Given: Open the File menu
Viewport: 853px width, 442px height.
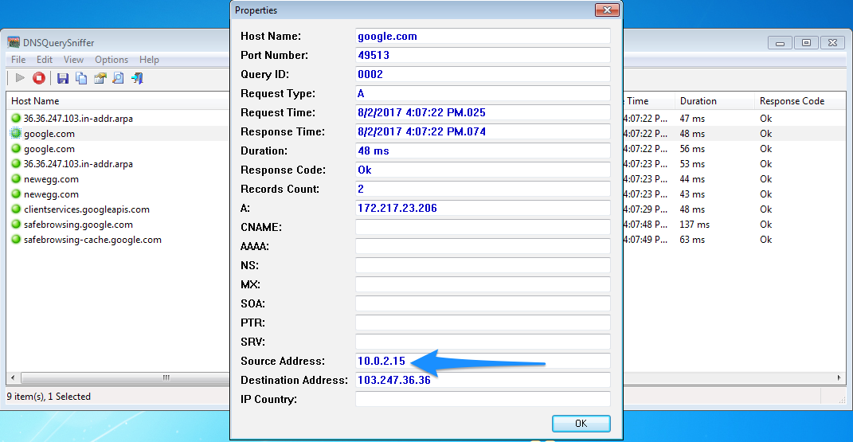Looking at the screenshot, I should click(x=18, y=60).
